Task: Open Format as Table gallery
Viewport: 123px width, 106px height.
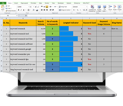Action: click(99, 8)
